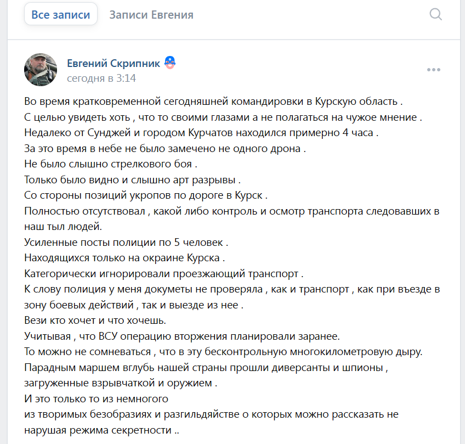Screen dimensions: 465x444
Task: Click the line Не было слышно стрелкового боя
Action: (x=111, y=164)
